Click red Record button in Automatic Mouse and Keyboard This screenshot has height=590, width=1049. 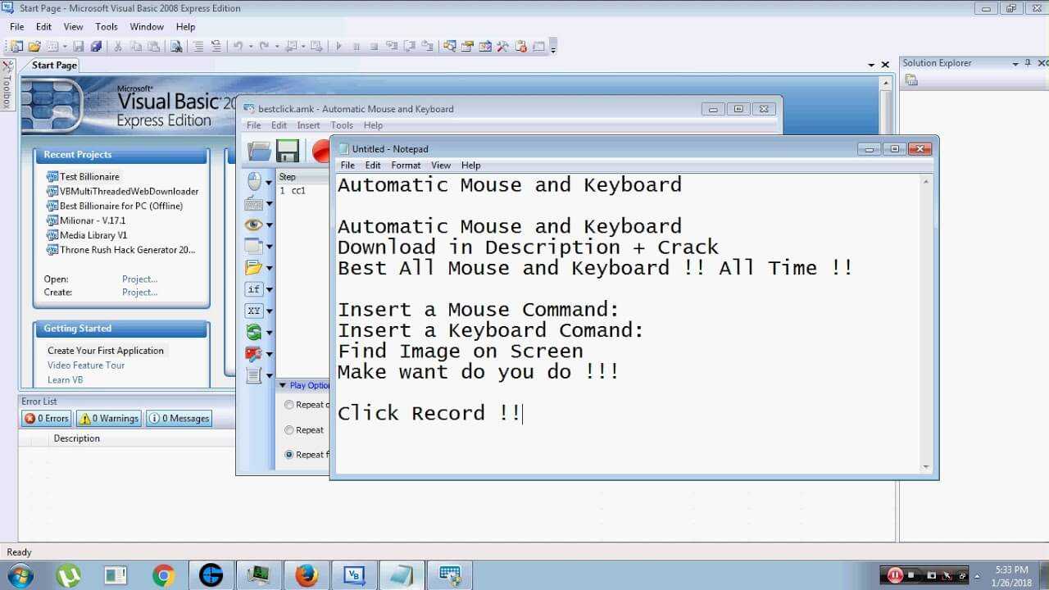coord(321,151)
